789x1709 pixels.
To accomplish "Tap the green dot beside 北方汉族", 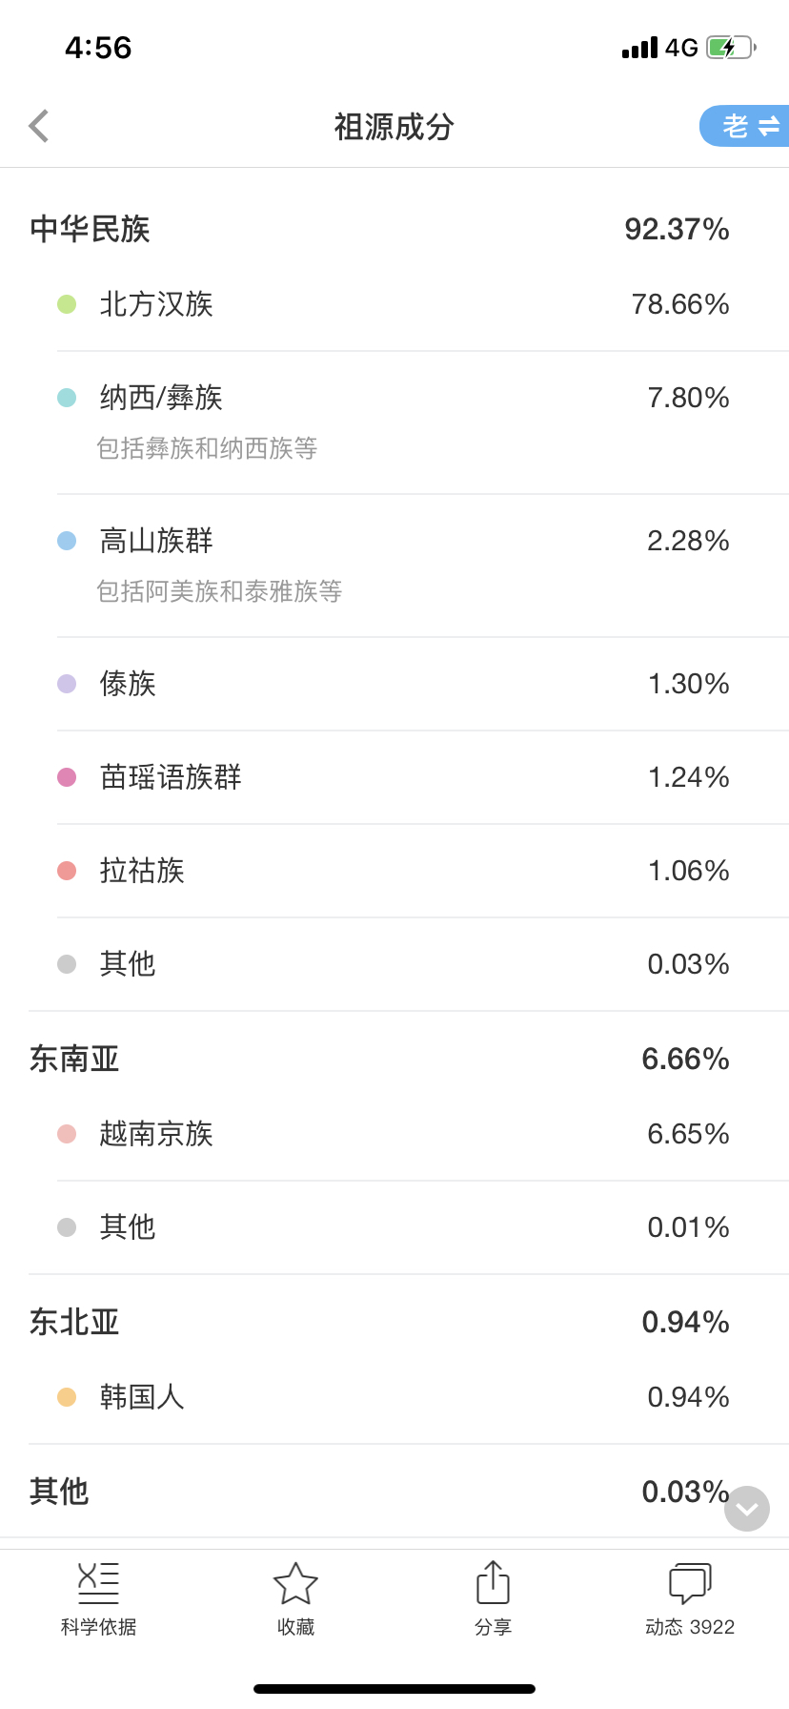I will pos(67,304).
